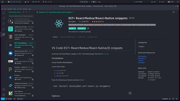Click the master git branch in status bar

[x=9, y=99]
